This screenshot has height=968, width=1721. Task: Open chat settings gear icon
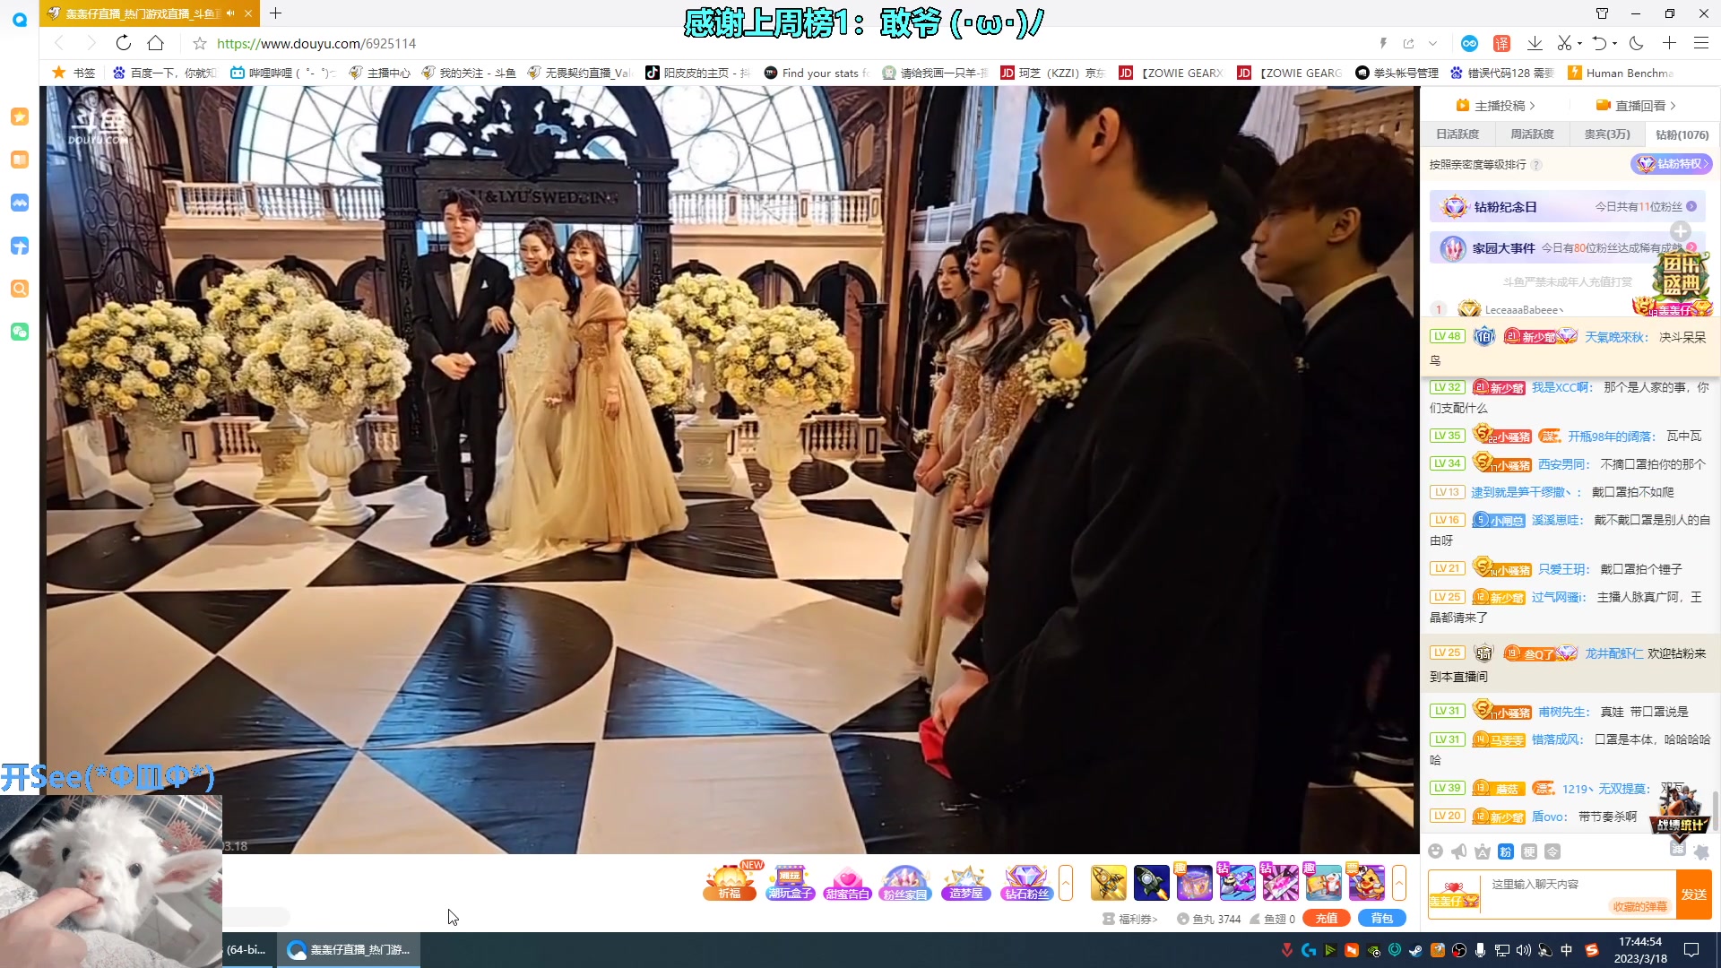[1701, 852]
